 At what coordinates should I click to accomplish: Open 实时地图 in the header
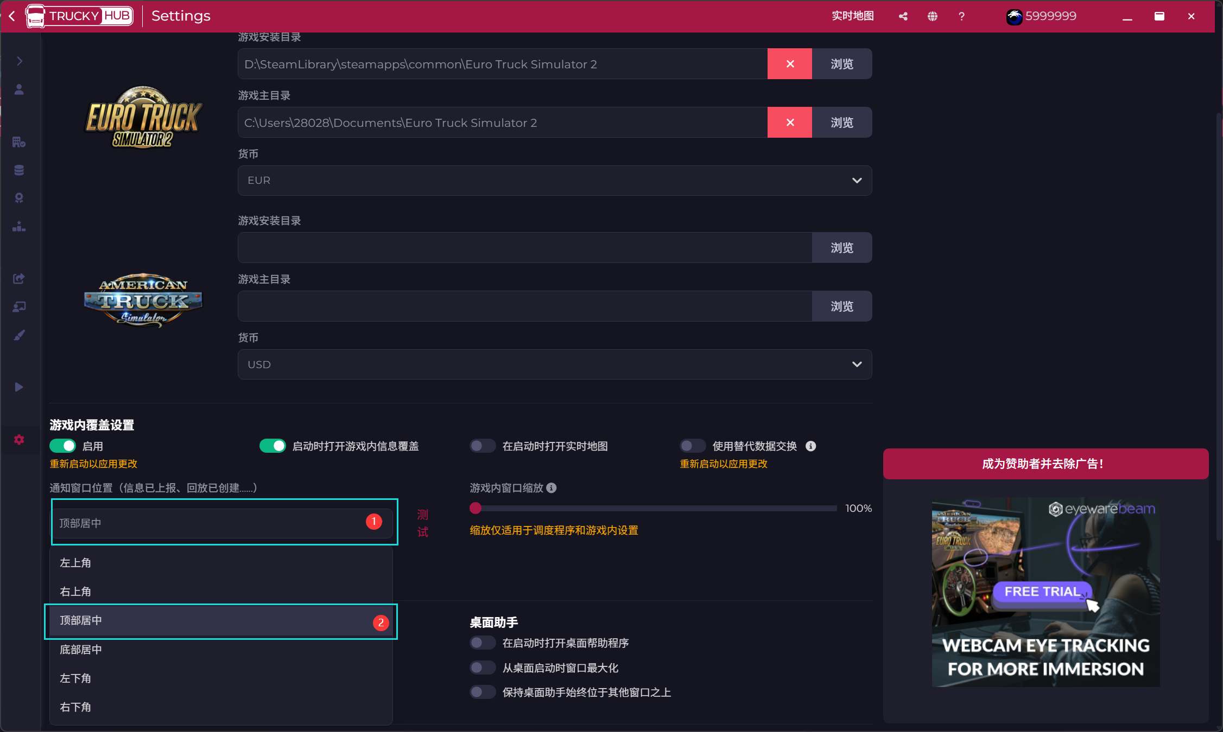tap(853, 16)
